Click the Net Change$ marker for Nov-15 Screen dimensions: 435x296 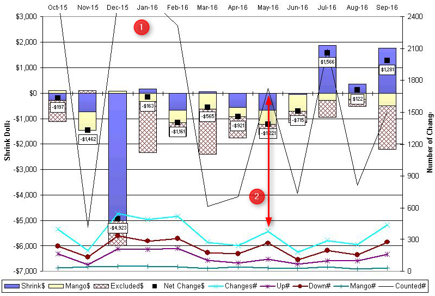[x=88, y=130]
